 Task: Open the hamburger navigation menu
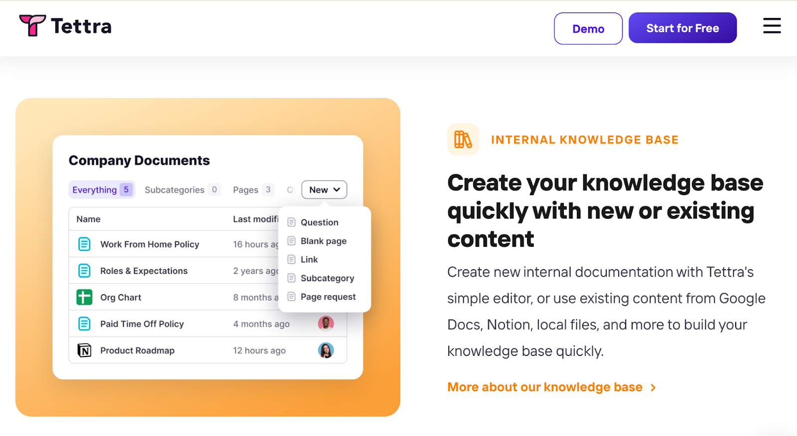click(x=772, y=26)
